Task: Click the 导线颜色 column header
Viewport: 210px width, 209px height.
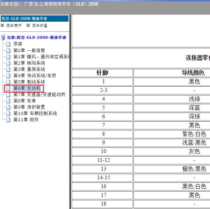Action: (172, 73)
